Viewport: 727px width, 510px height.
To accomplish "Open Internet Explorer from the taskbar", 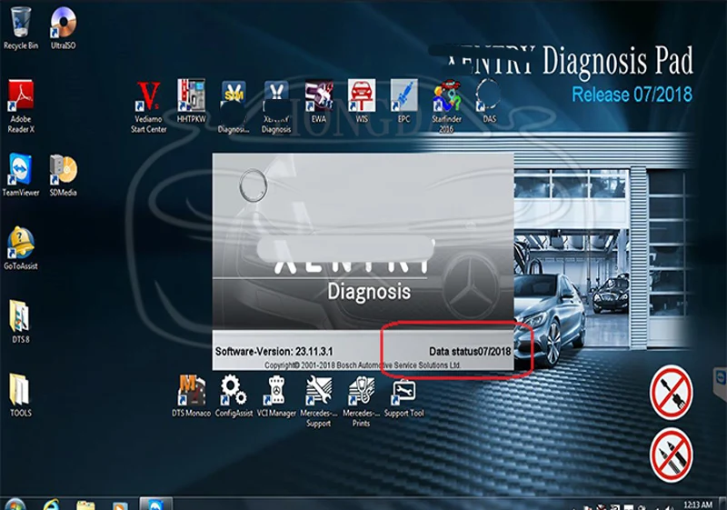I will point(51,505).
